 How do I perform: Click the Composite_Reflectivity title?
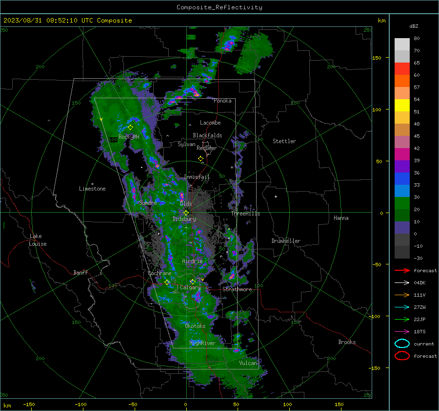(219, 7)
